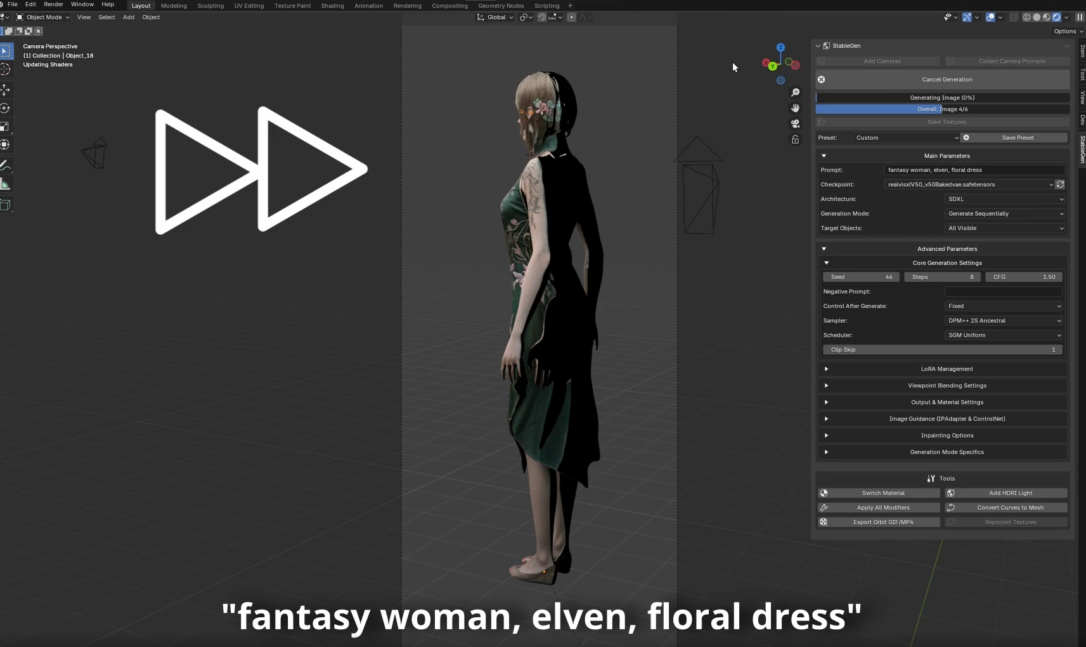Switch to the Sculpting workspace tab
The width and height of the screenshot is (1086, 647).
210,6
